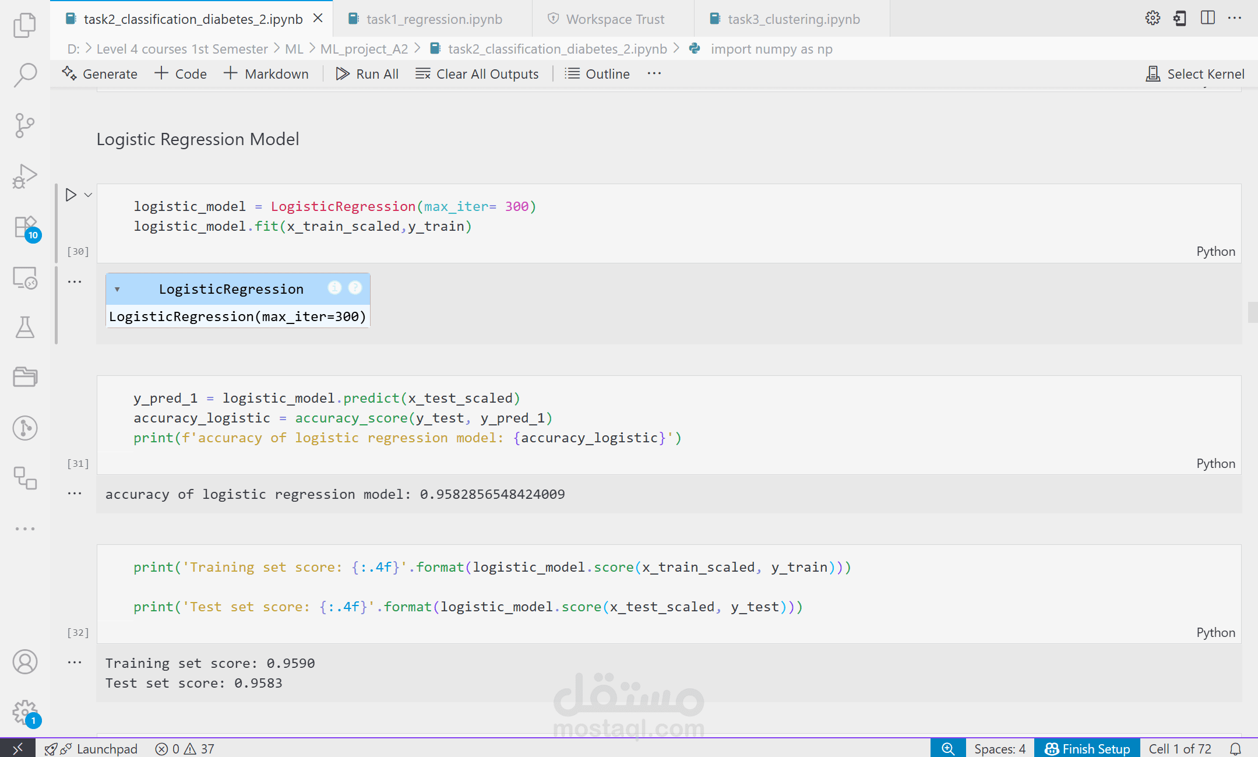Collapse the LogisticRegression output widget
The height and width of the screenshot is (757, 1258).
point(117,289)
